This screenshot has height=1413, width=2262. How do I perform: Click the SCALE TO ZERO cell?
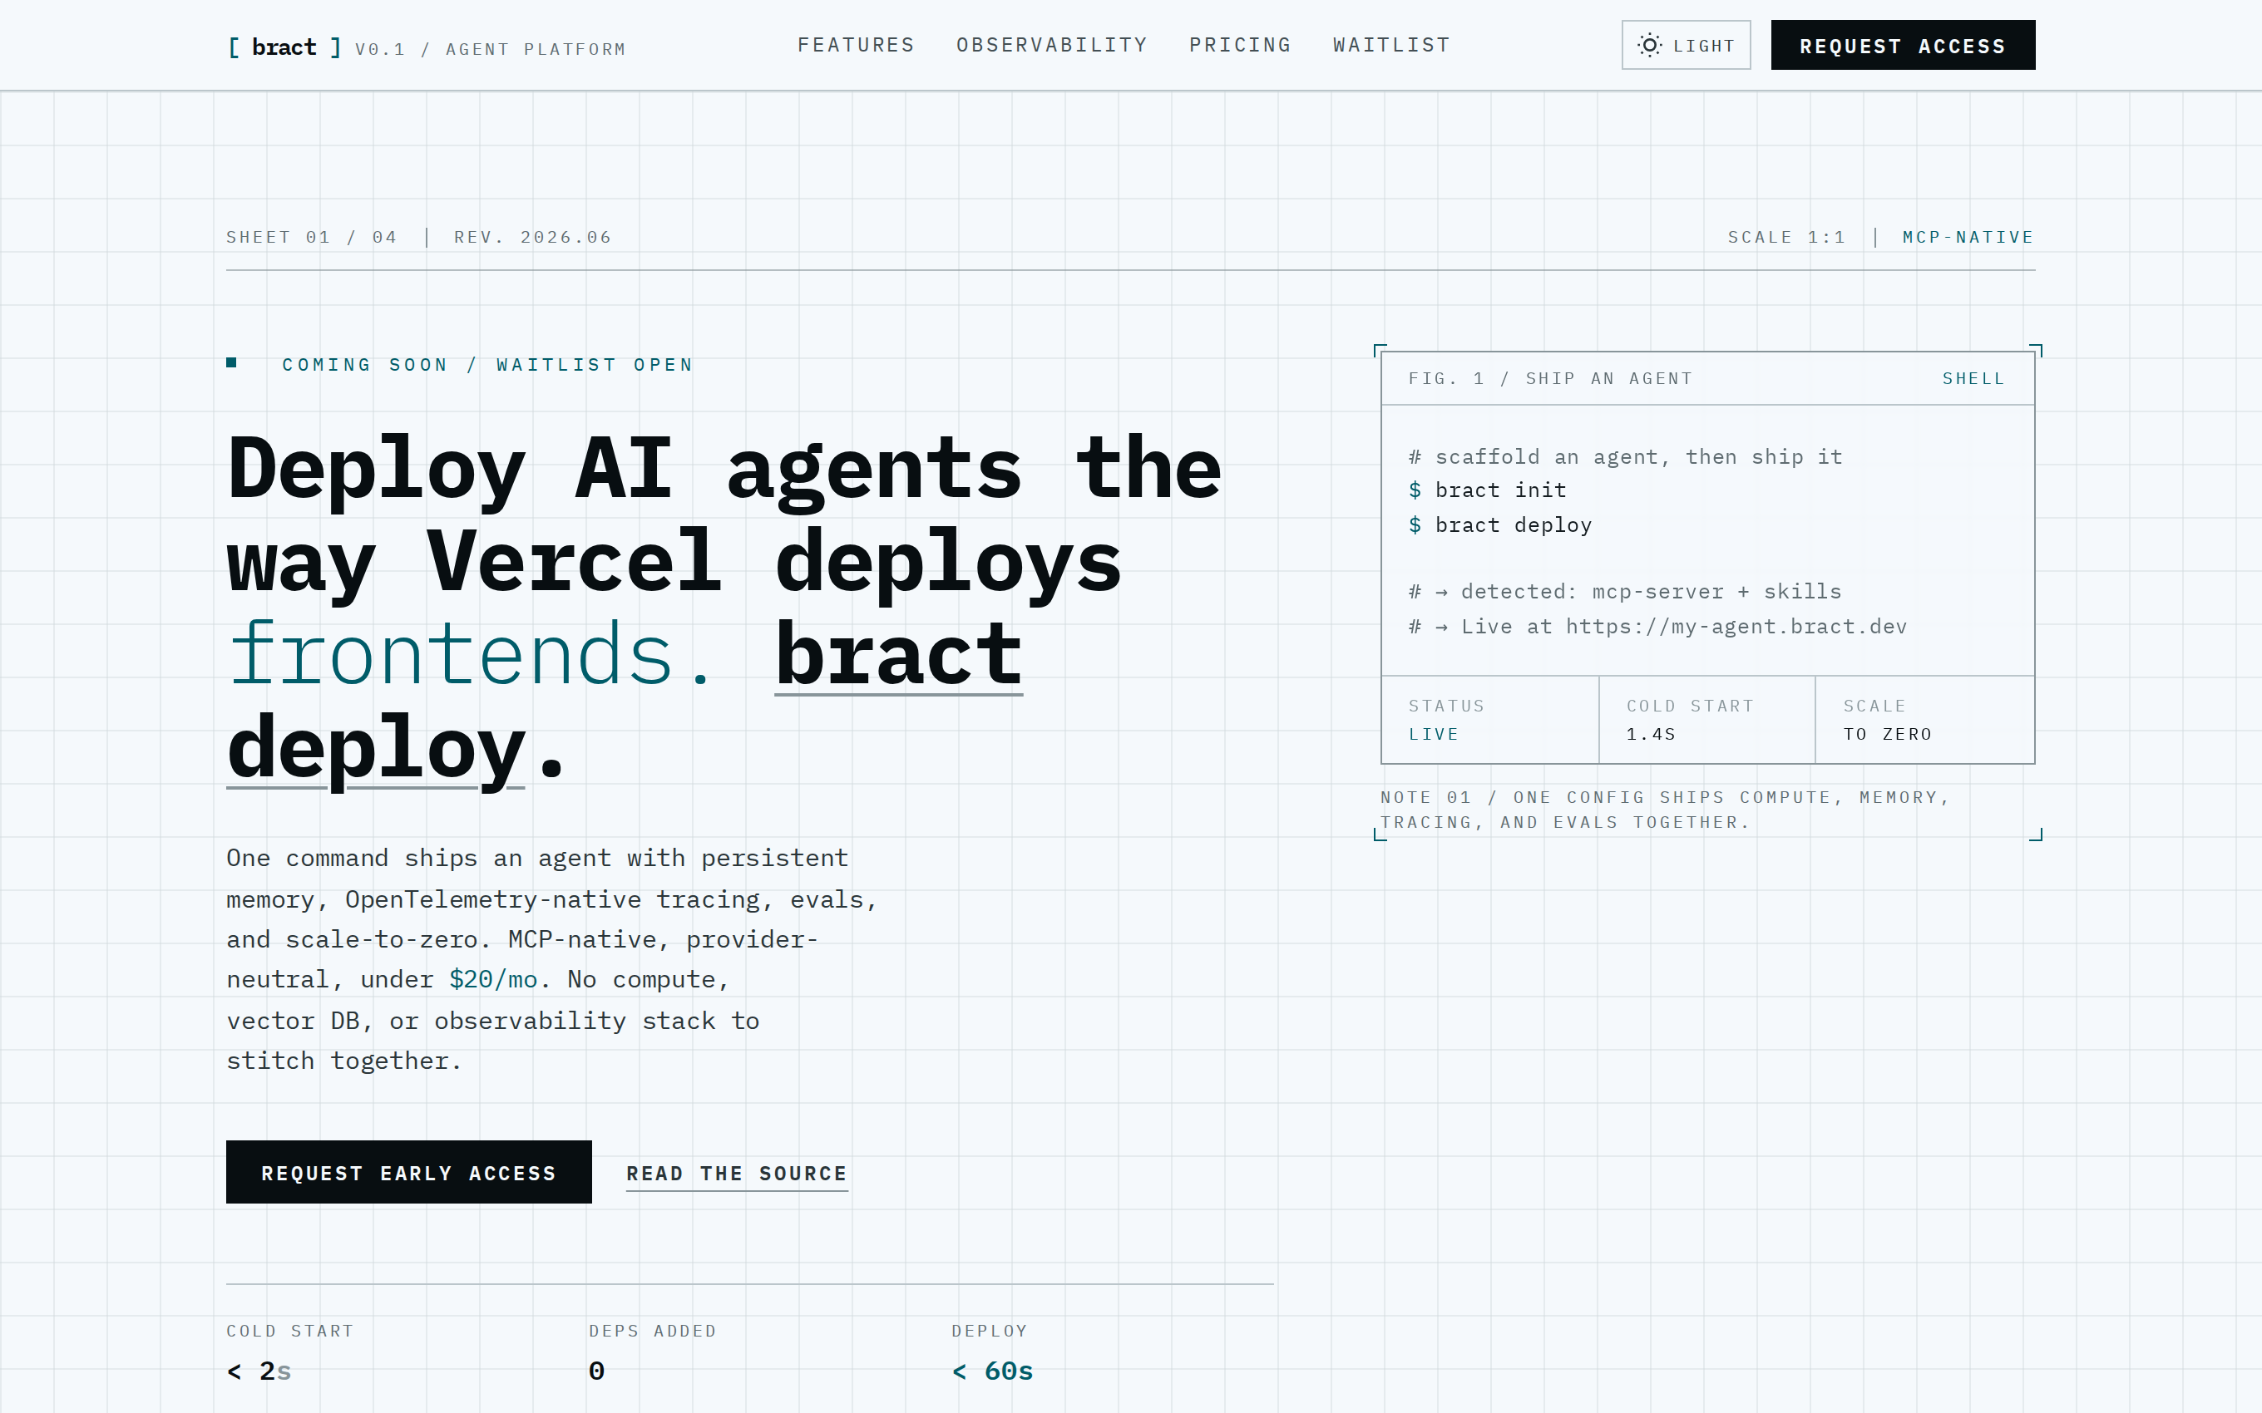pos(1924,720)
